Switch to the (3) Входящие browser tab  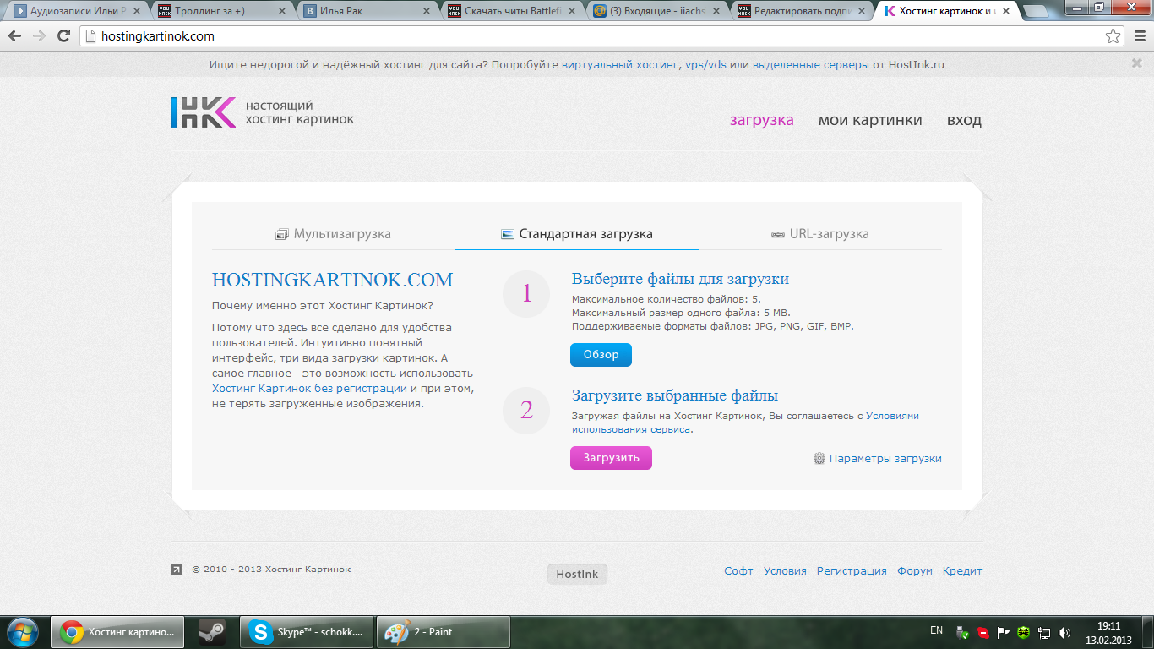coord(657,11)
